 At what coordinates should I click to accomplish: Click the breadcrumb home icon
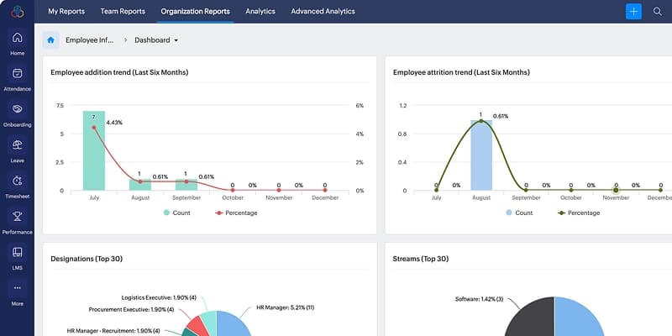tap(50, 39)
